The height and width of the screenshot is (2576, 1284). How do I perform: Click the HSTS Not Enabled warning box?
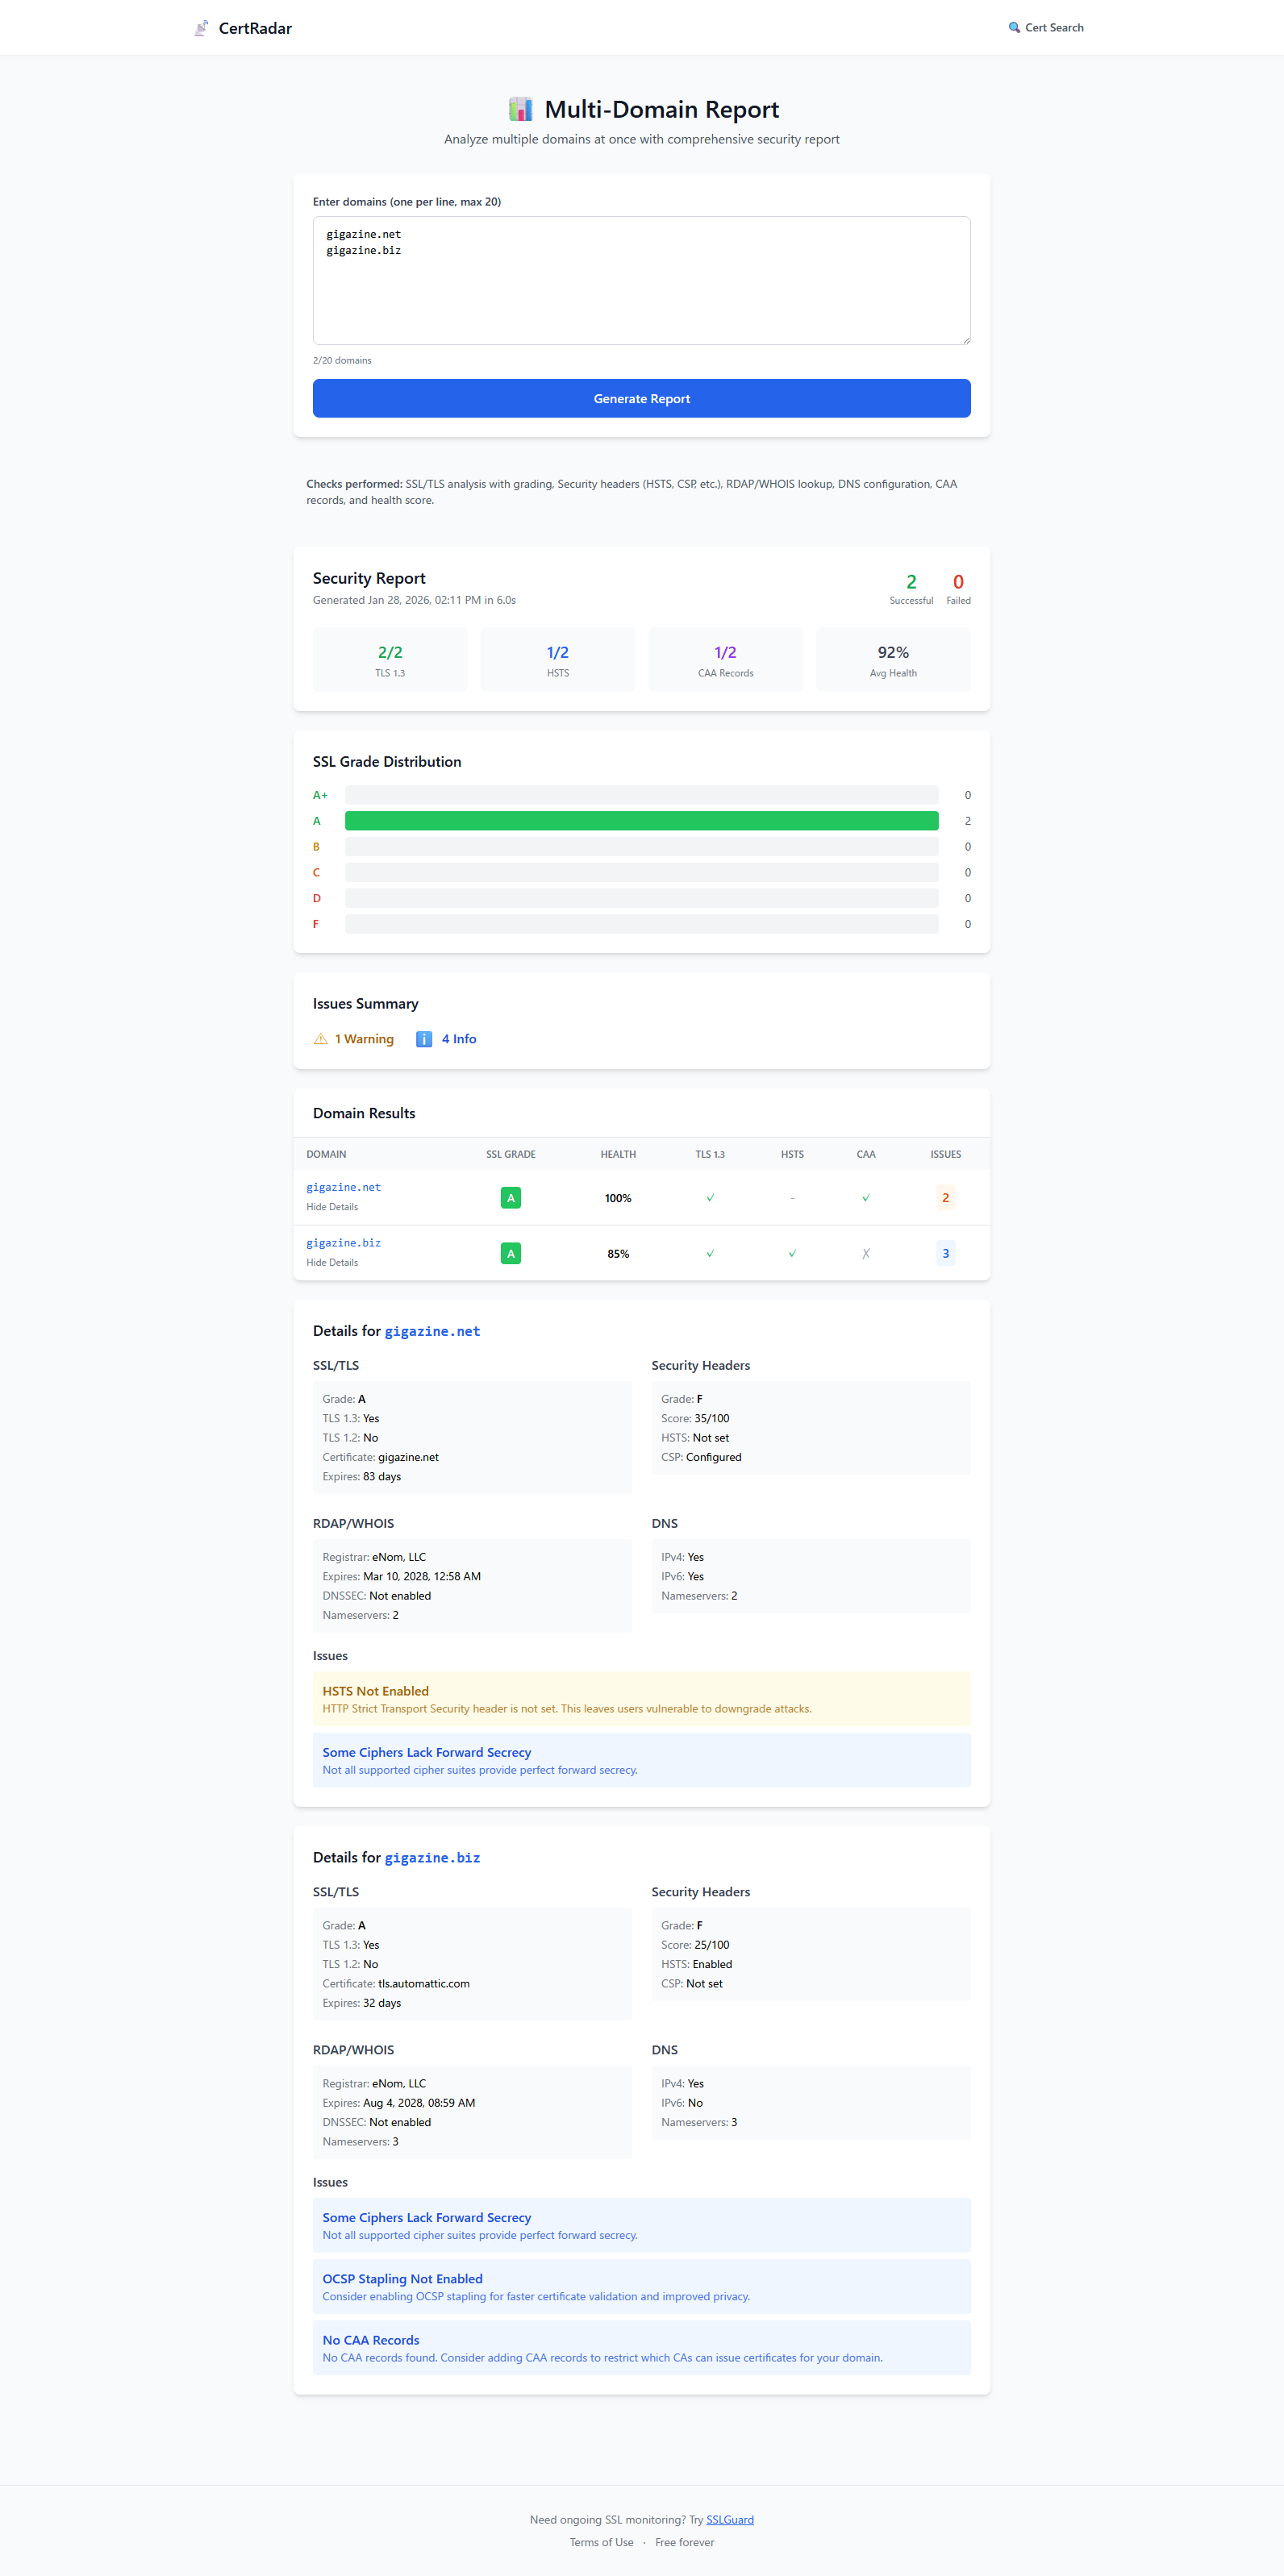pyautogui.click(x=641, y=1699)
